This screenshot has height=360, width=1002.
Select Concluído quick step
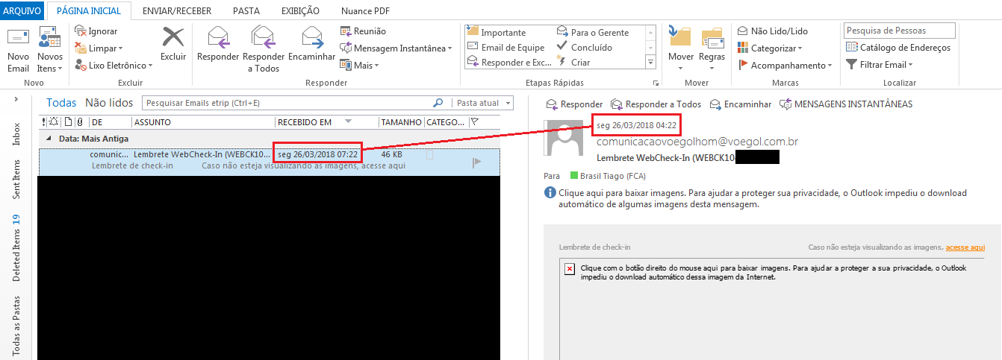585,47
